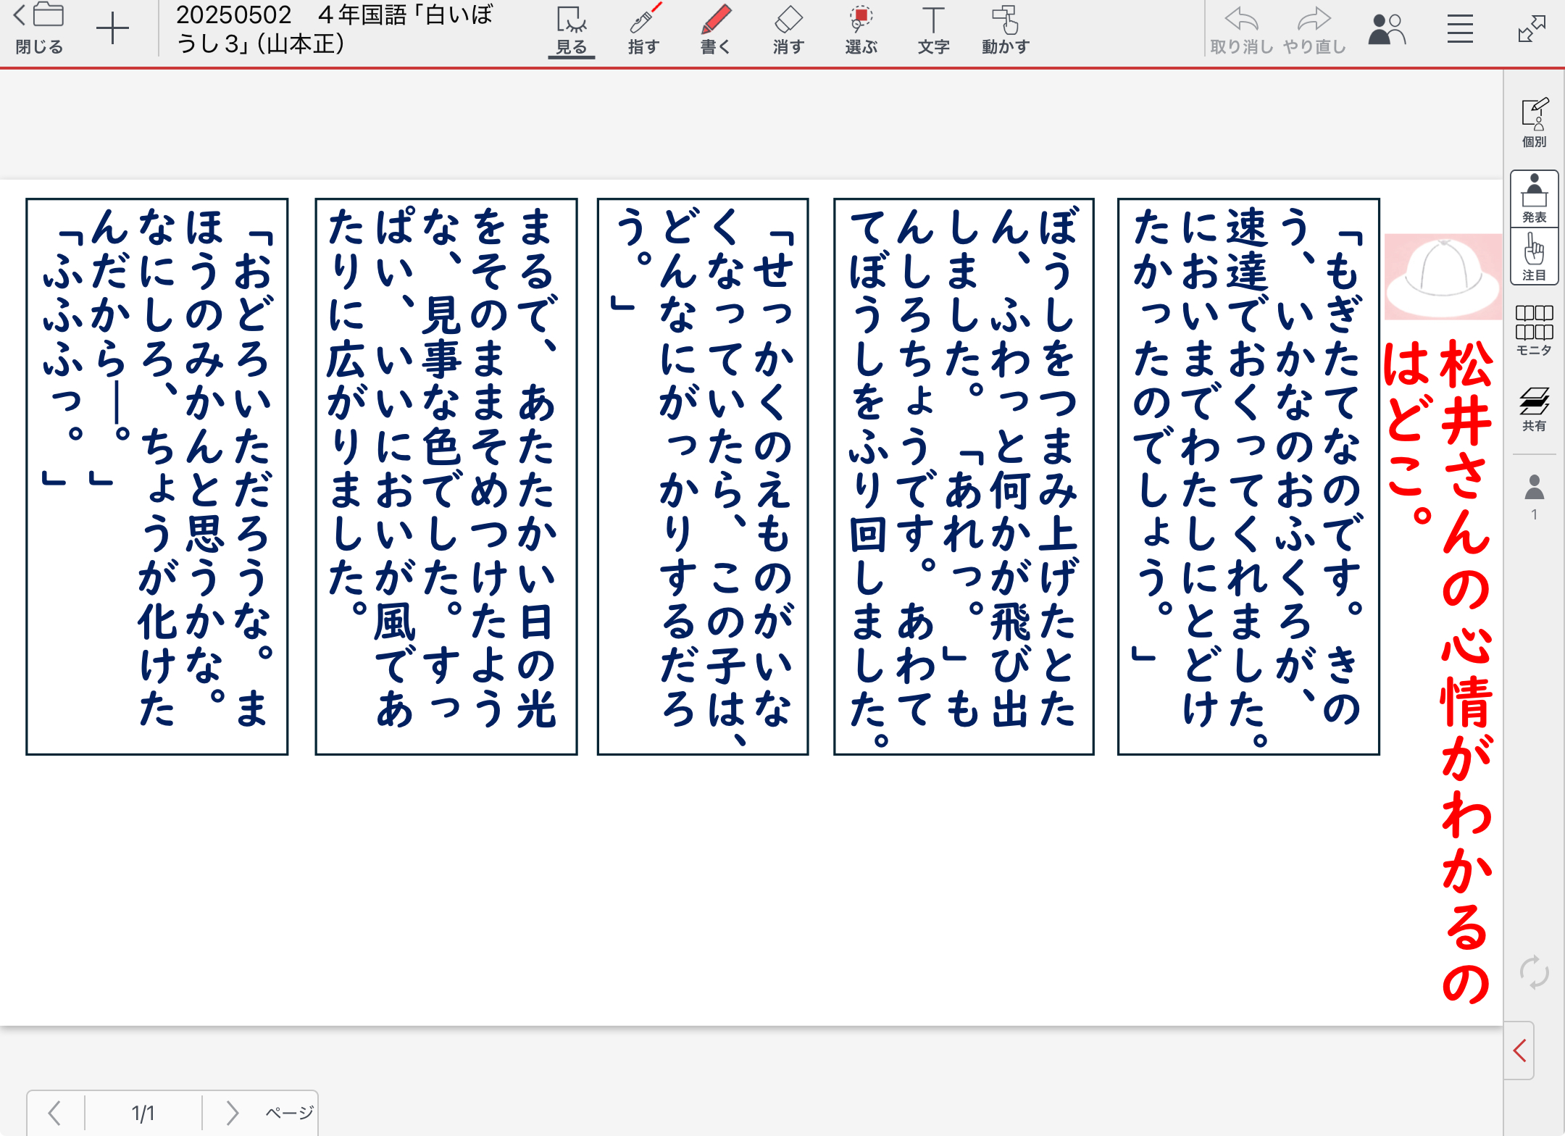Select the 動かす move tool
The height and width of the screenshot is (1136, 1565).
[x=1006, y=30]
